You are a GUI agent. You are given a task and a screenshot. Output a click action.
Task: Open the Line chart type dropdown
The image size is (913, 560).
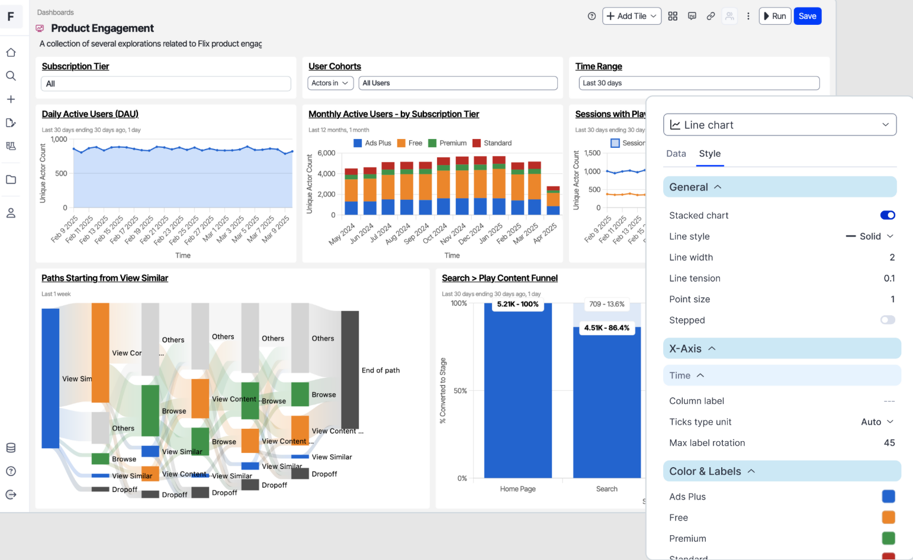point(780,125)
